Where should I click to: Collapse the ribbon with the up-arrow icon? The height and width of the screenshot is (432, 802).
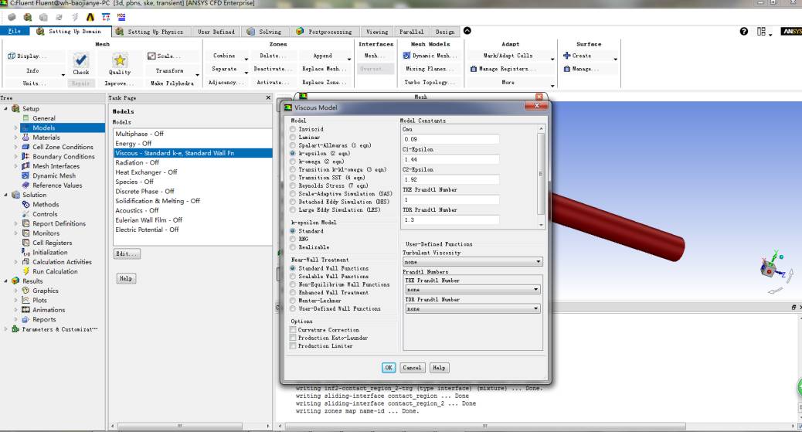pos(467,31)
